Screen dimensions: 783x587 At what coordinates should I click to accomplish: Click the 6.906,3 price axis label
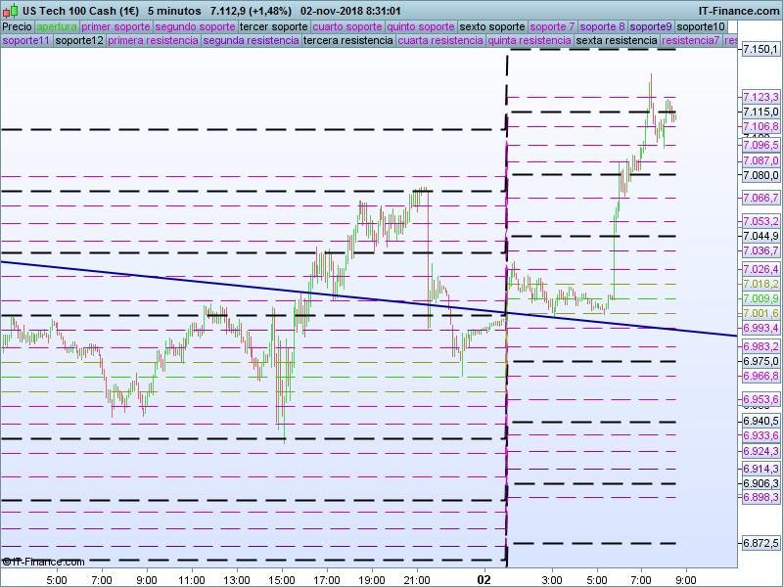coord(760,483)
